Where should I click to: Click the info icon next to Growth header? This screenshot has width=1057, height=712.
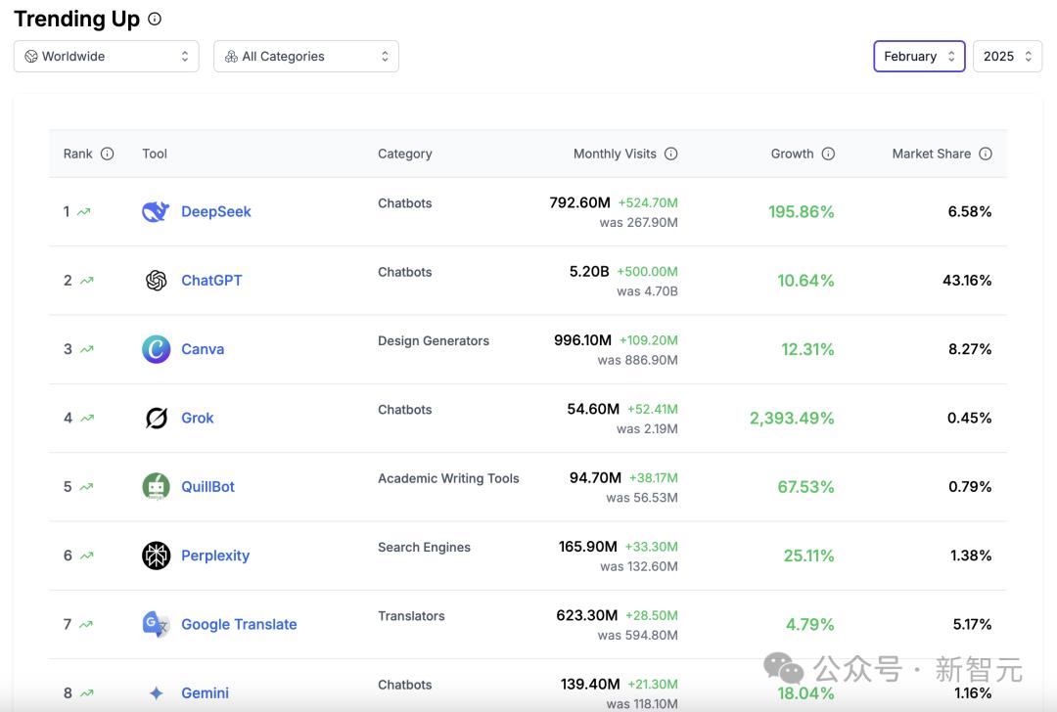pyautogui.click(x=829, y=154)
